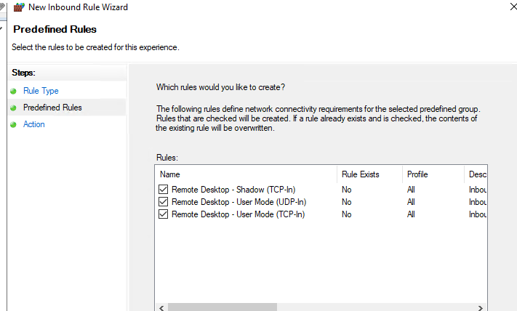Click the truncated Desc column header
The width and height of the screenshot is (517, 311).
476,174
